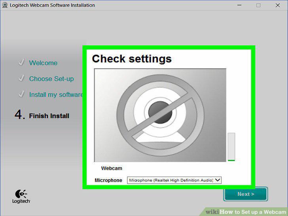Minimize the installation window
This screenshot has height=216, width=288.
point(239,5)
